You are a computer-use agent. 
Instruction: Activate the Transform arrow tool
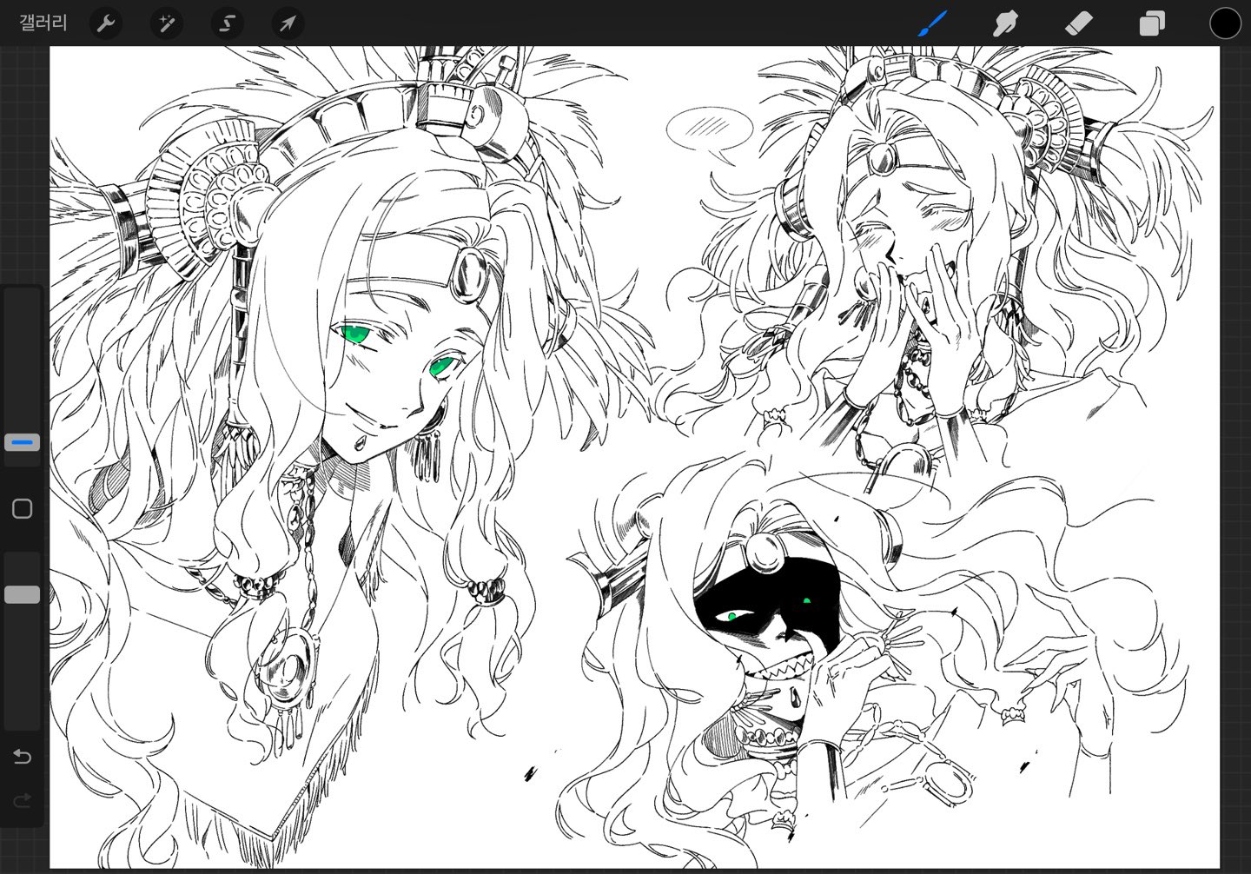(288, 23)
